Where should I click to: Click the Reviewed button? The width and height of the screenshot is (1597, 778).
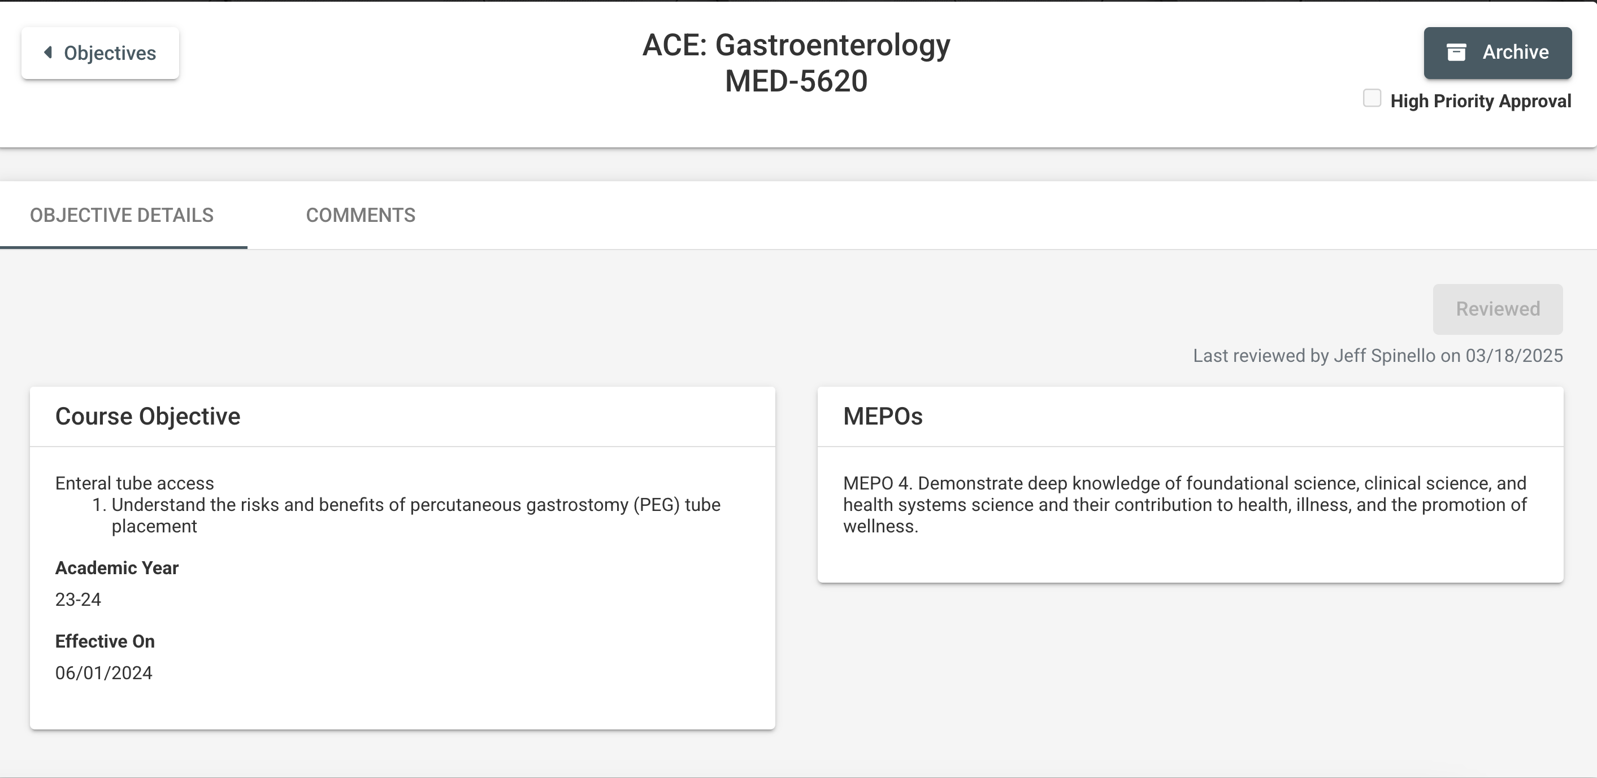pos(1498,309)
